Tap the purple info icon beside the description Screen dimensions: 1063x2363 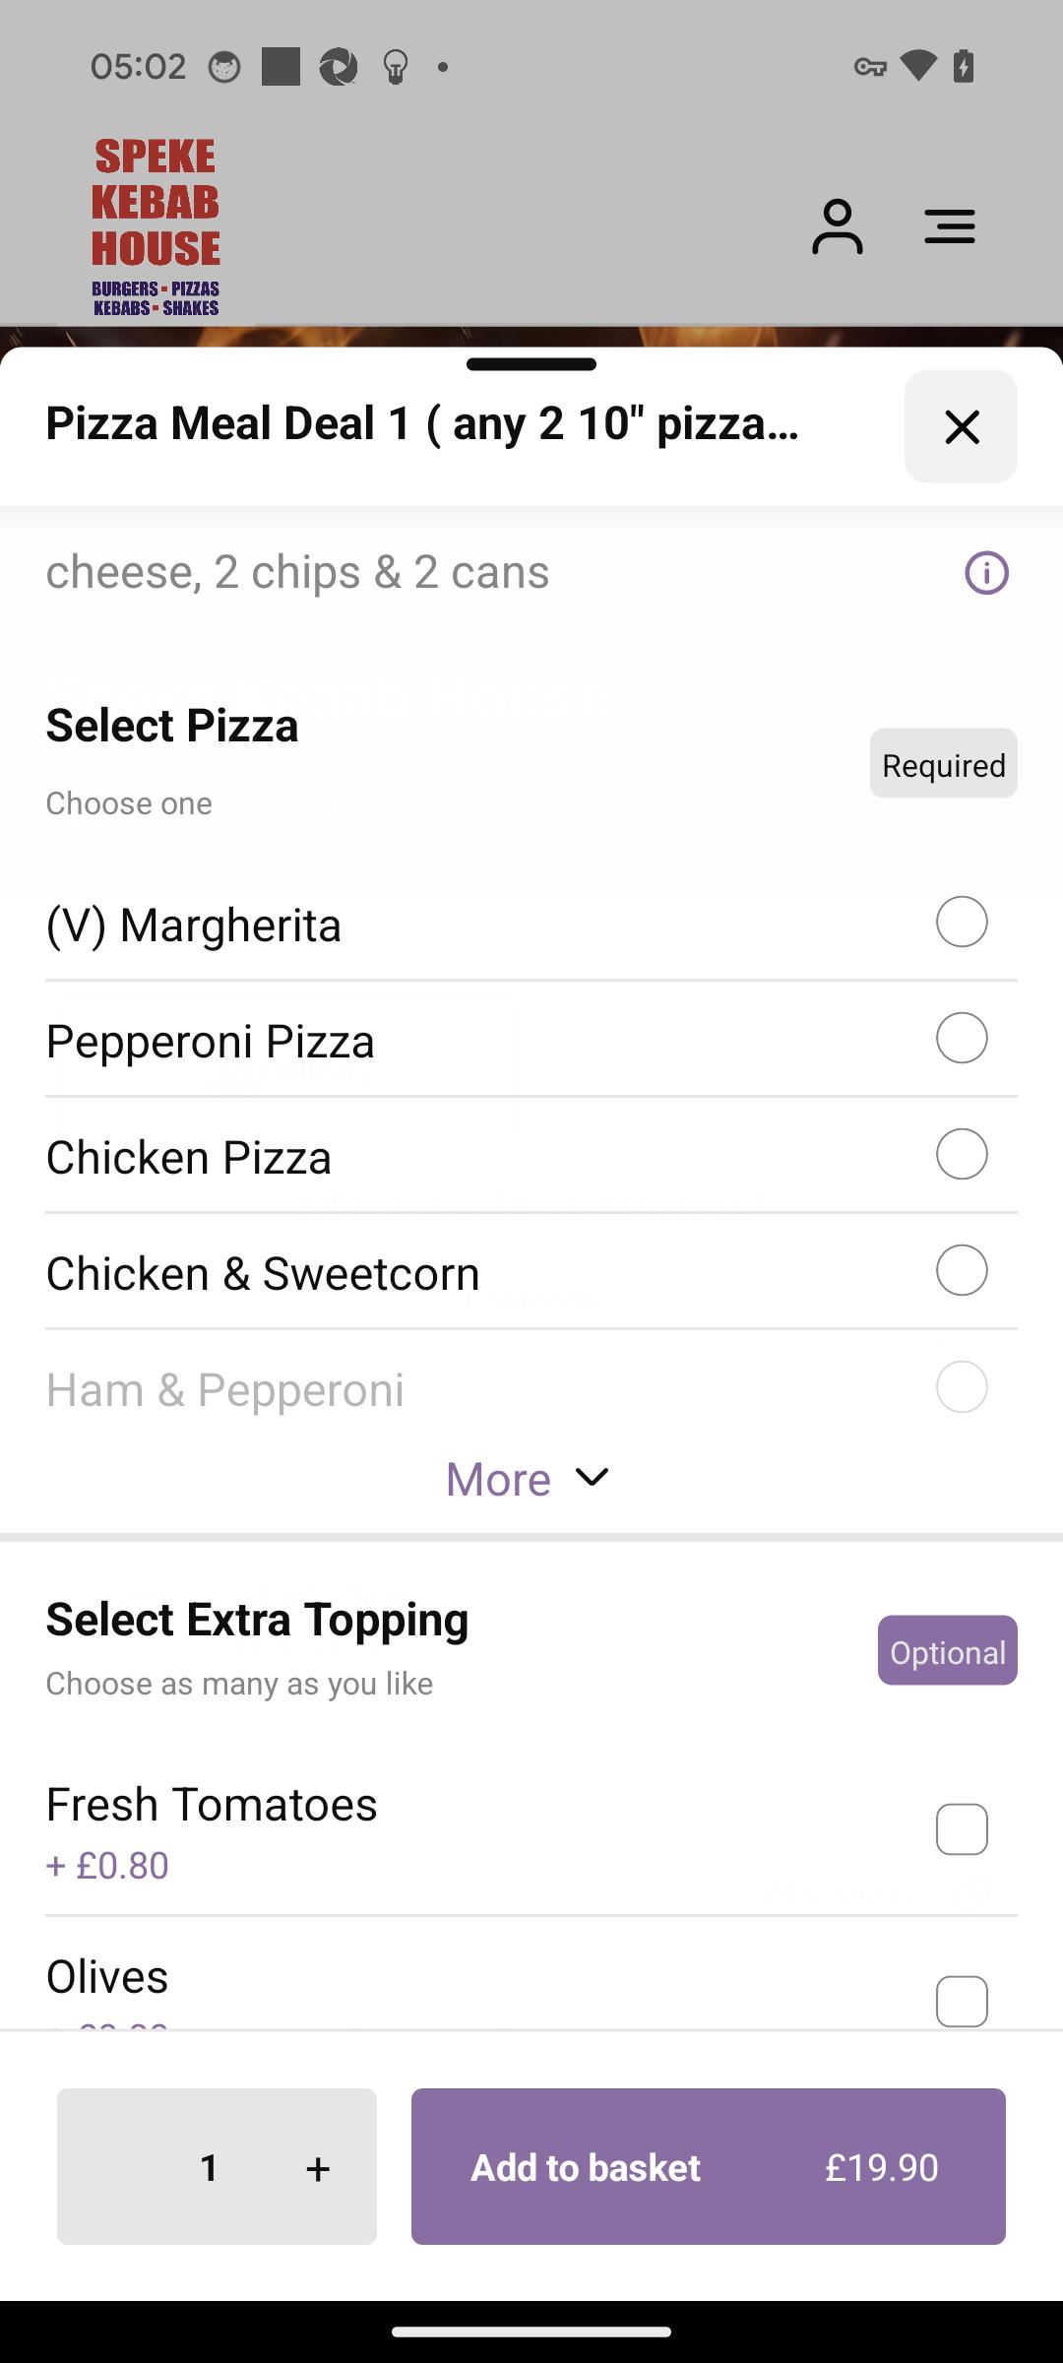click(x=986, y=572)
